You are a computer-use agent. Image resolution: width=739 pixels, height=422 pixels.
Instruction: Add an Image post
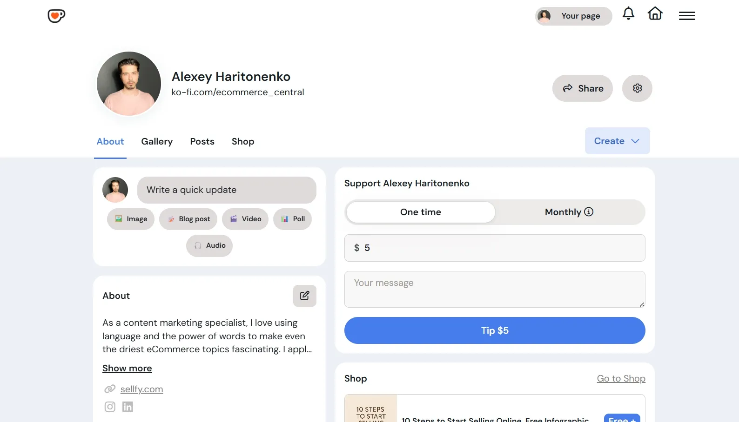pyautogui.click(x=131, y=219)
